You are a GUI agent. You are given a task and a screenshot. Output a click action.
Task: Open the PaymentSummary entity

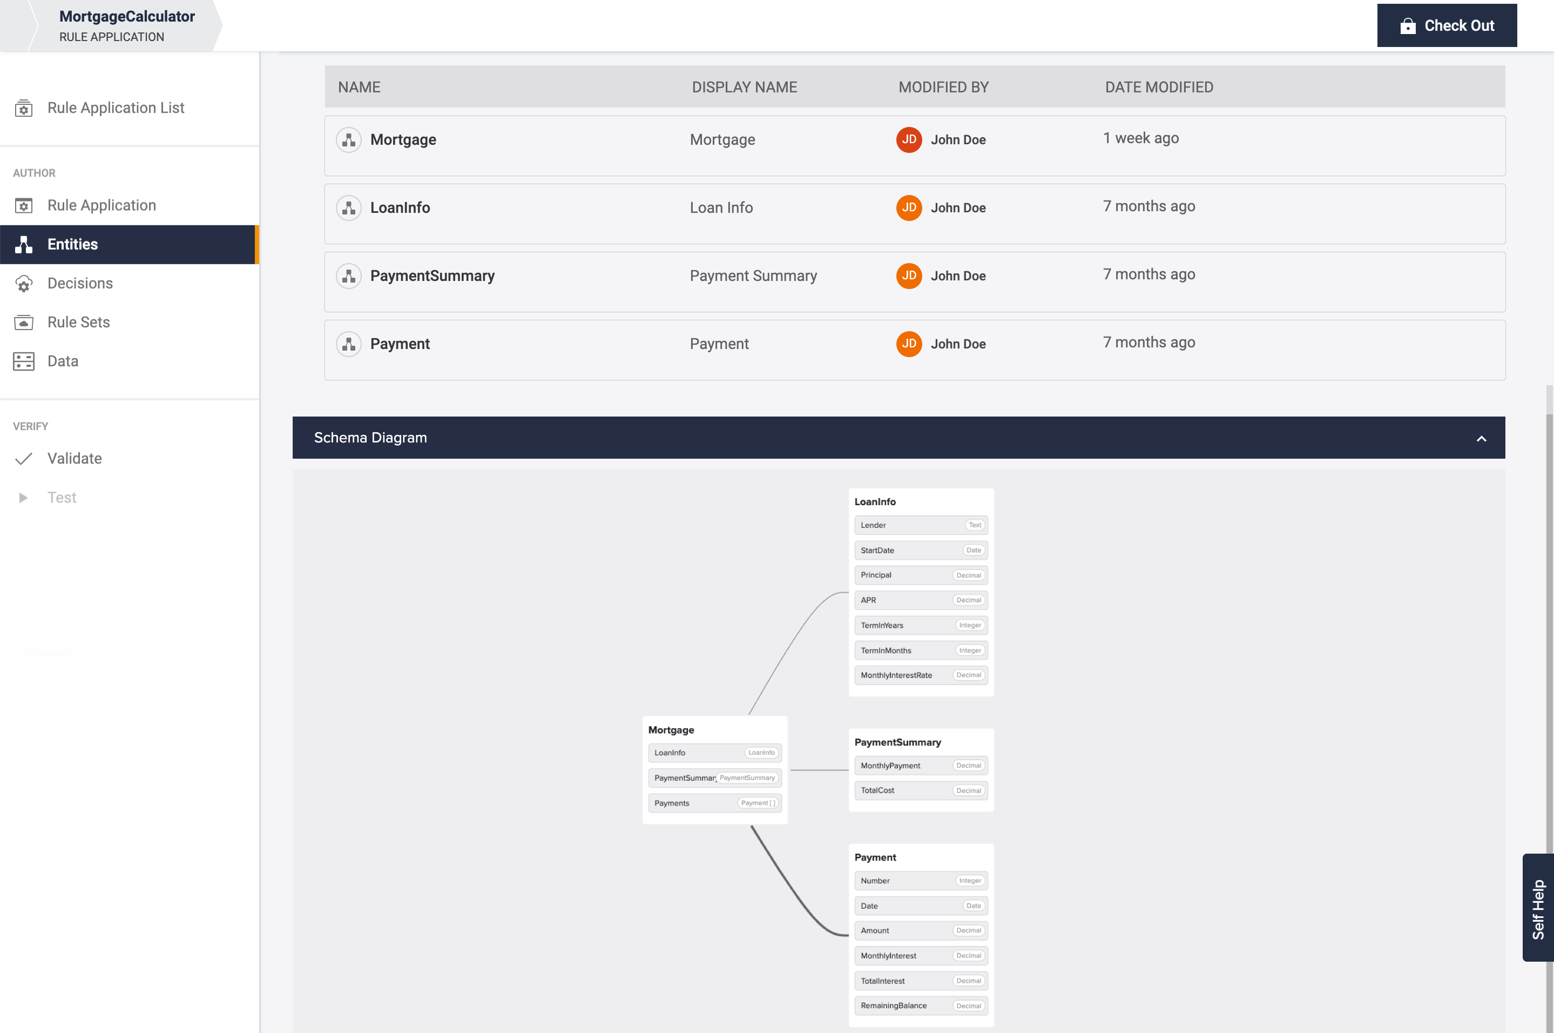tap(433, 276)
